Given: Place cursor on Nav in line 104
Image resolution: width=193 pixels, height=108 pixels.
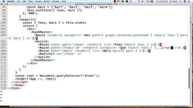Looking at the screenshot, I should [x=87, y=35].
